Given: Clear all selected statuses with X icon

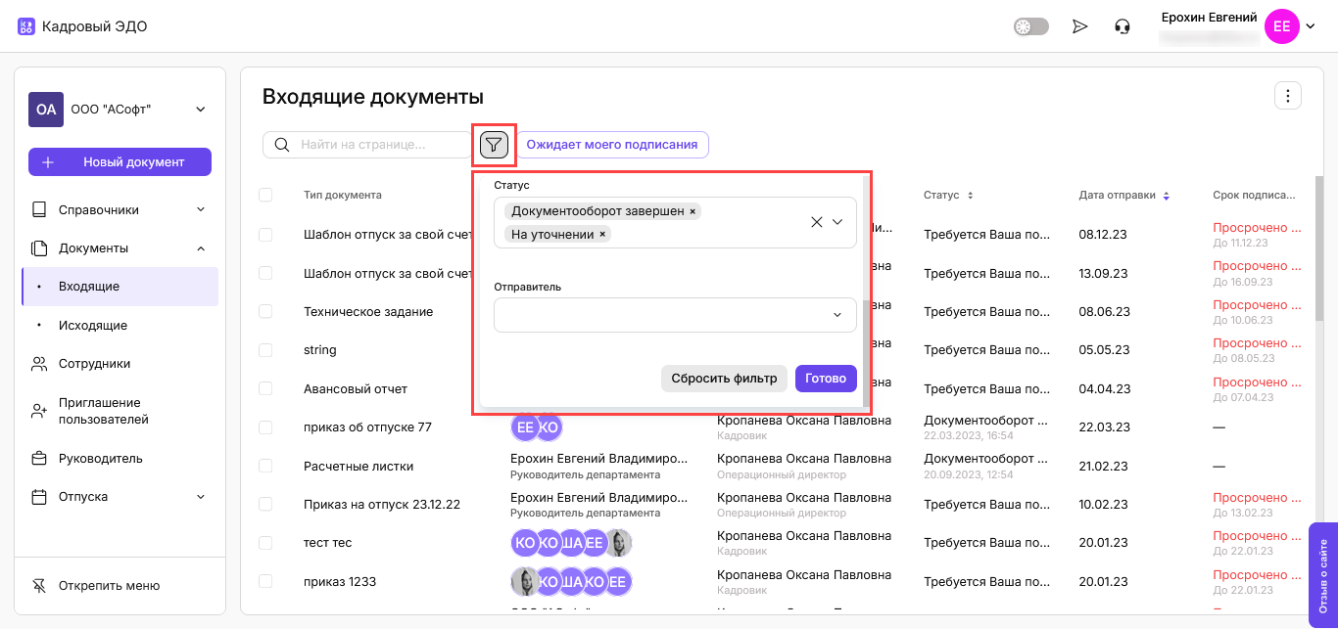Looking at the screenshot, I should [x=816, y=222].
